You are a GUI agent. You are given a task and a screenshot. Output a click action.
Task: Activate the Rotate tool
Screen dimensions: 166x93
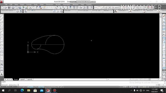(x=164, y=35)
